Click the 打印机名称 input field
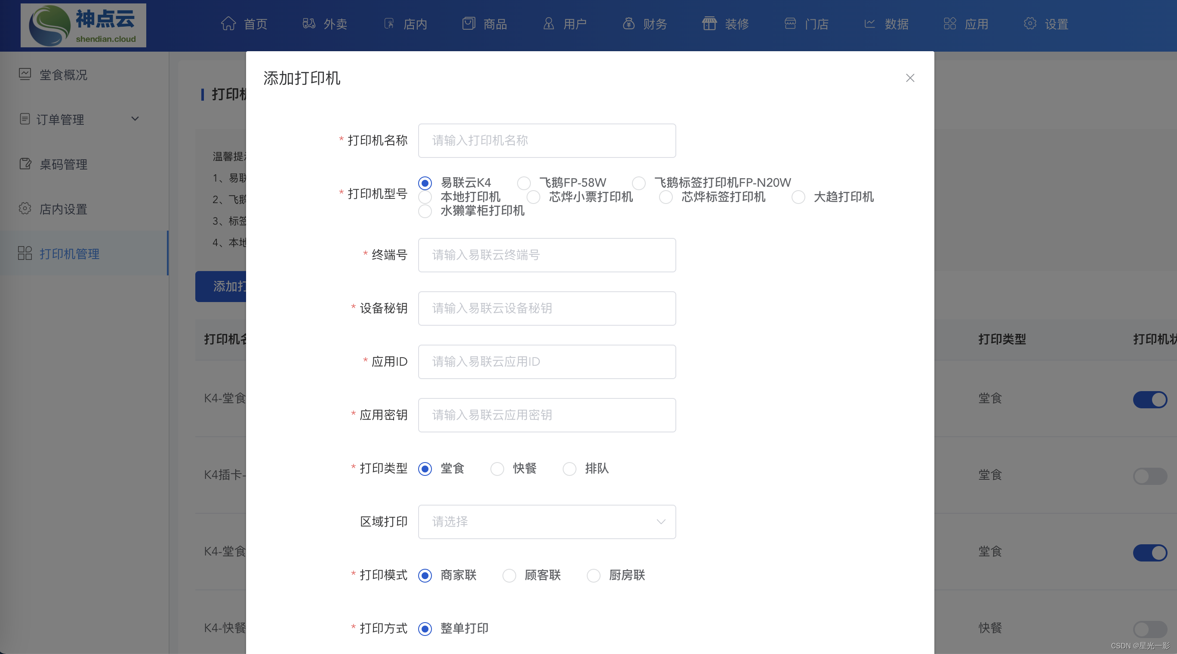The width and height of the screenshot is (1177, 654). point(546,141)
